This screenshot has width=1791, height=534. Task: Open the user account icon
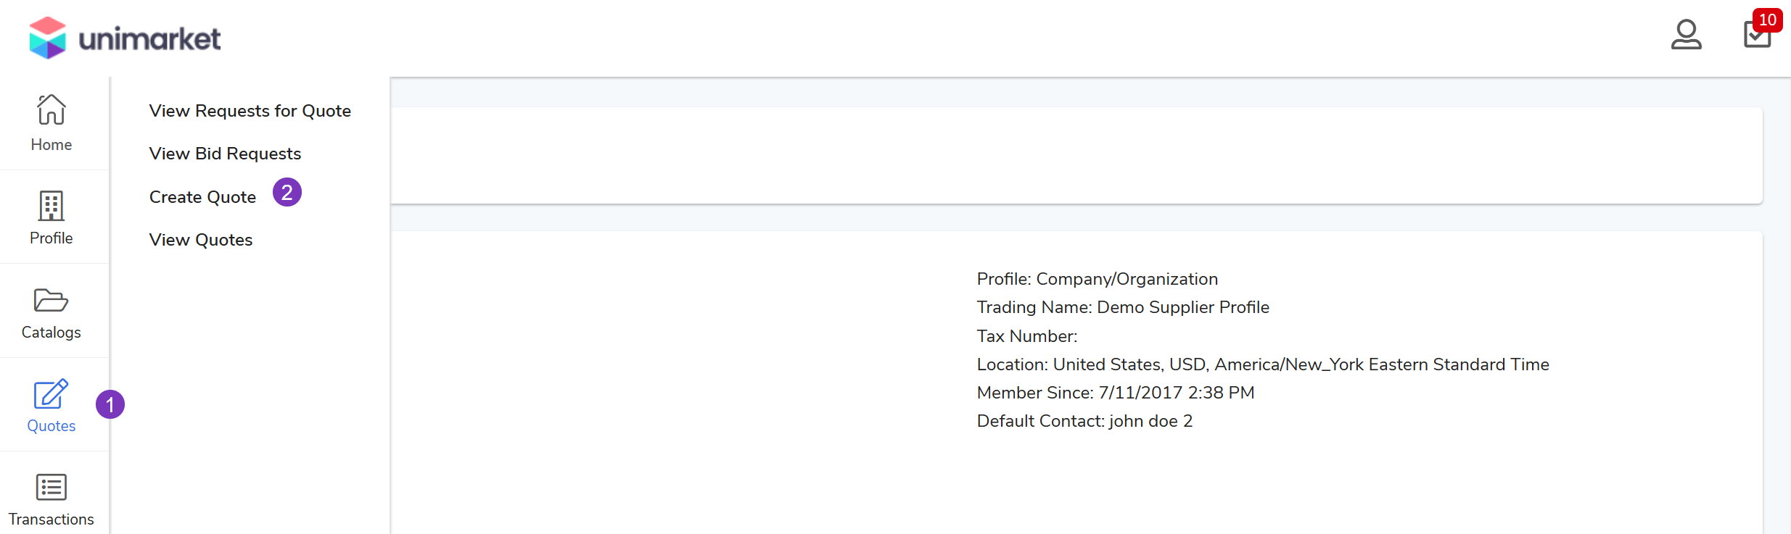[1686, 35]
